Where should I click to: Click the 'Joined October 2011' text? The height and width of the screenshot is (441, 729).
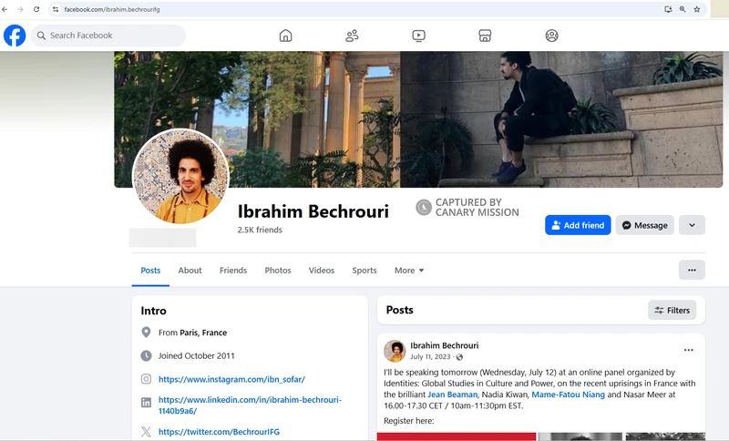pyautogui.click(x=196, y=356)
